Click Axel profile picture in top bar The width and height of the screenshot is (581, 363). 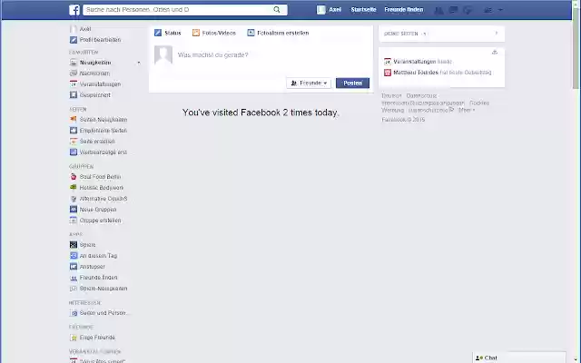pos(320,10)
